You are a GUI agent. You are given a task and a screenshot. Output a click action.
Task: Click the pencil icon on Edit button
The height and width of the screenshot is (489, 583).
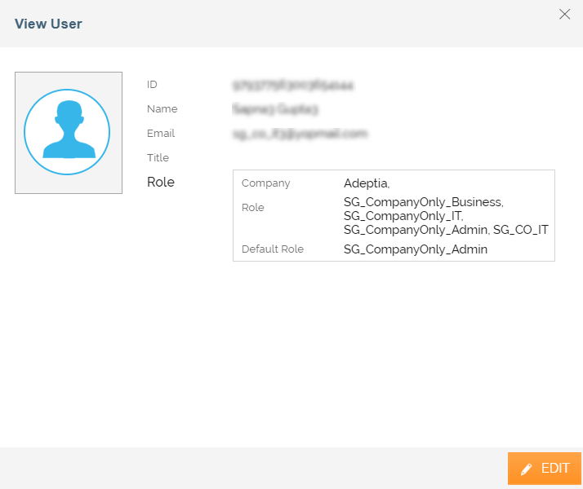pyautogui.click(x=527, y=469)
